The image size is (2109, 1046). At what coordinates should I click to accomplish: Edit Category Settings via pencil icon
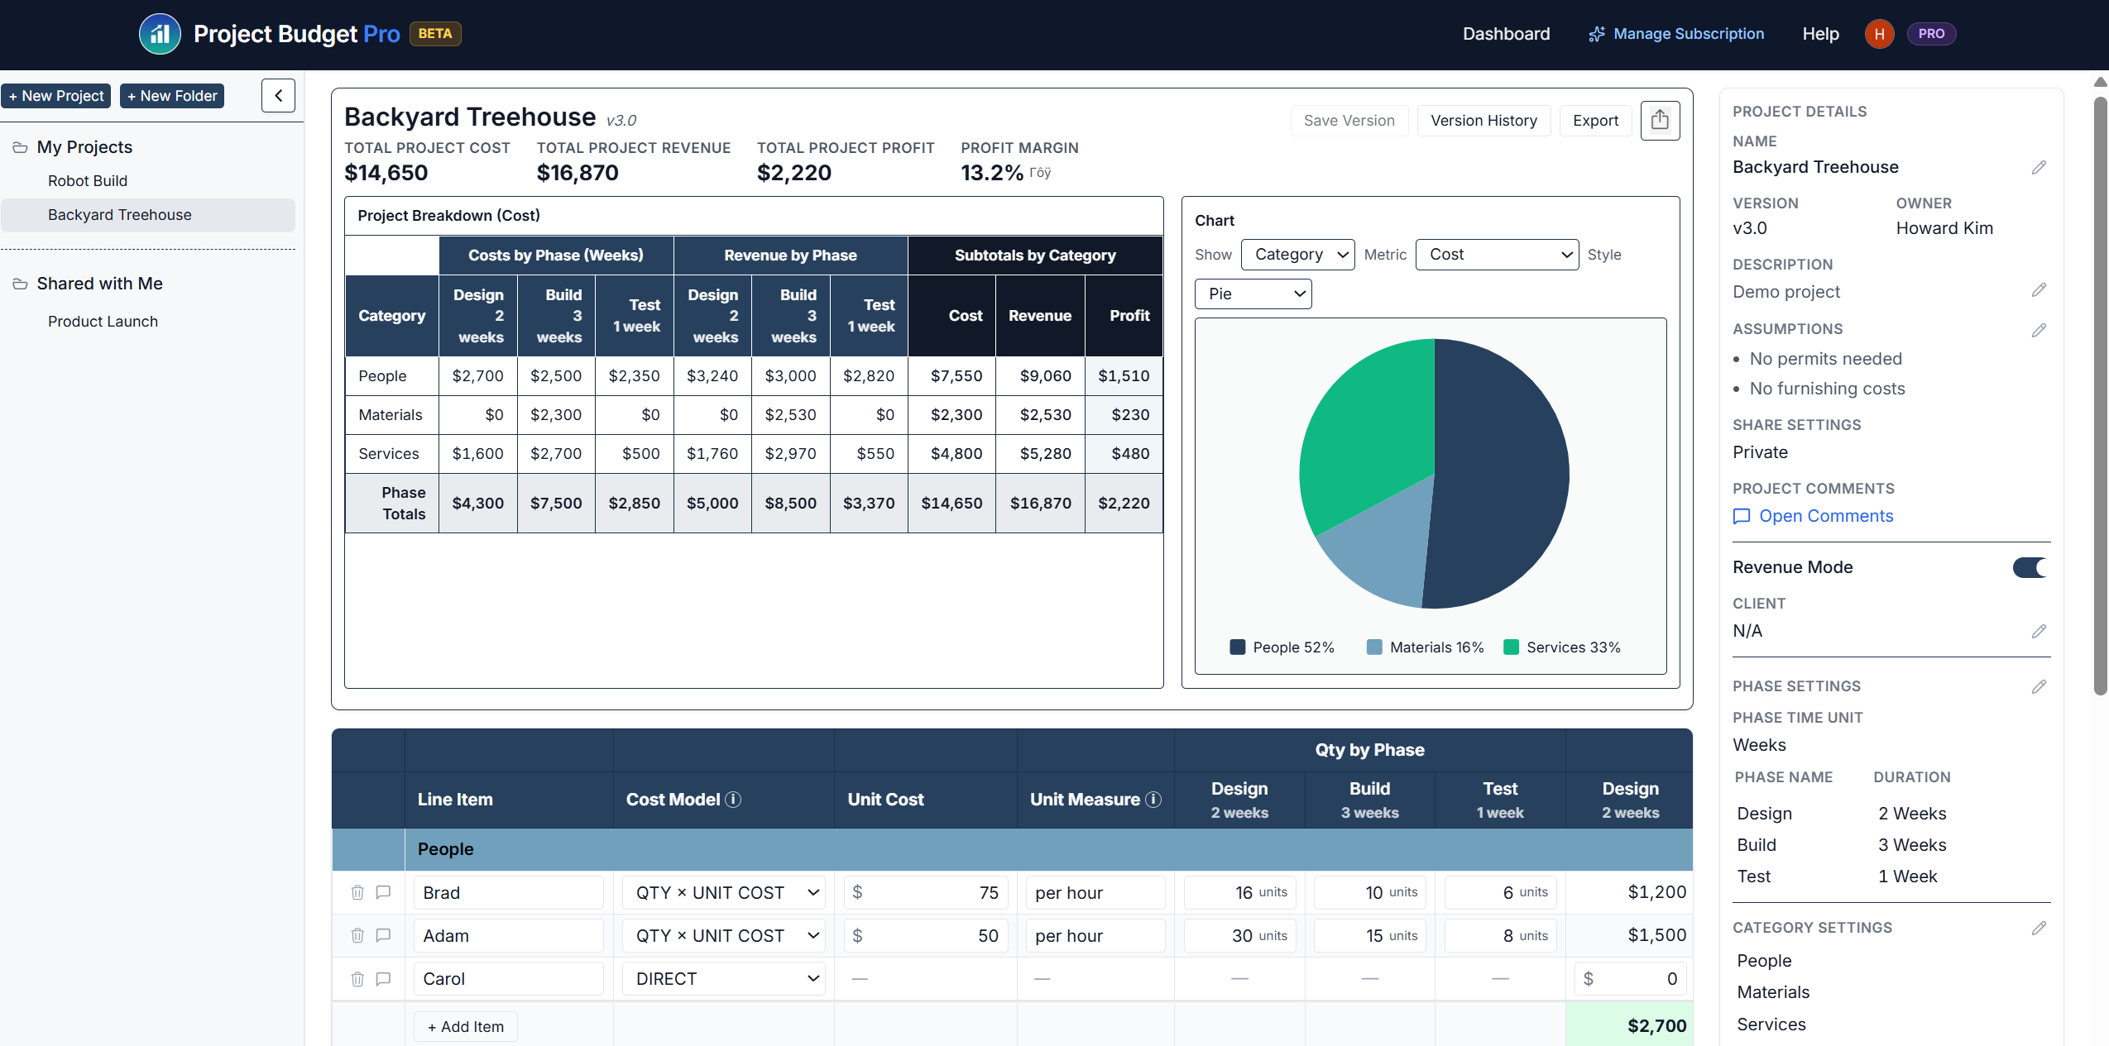2039,927
